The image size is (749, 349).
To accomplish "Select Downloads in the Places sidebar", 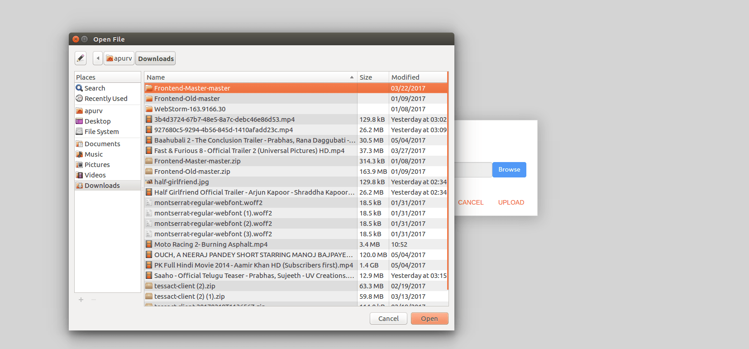I will (108, 186).
